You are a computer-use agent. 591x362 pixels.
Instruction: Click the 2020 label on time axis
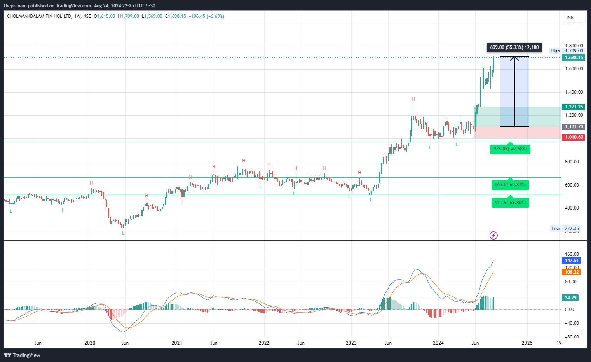pos(90,343)
